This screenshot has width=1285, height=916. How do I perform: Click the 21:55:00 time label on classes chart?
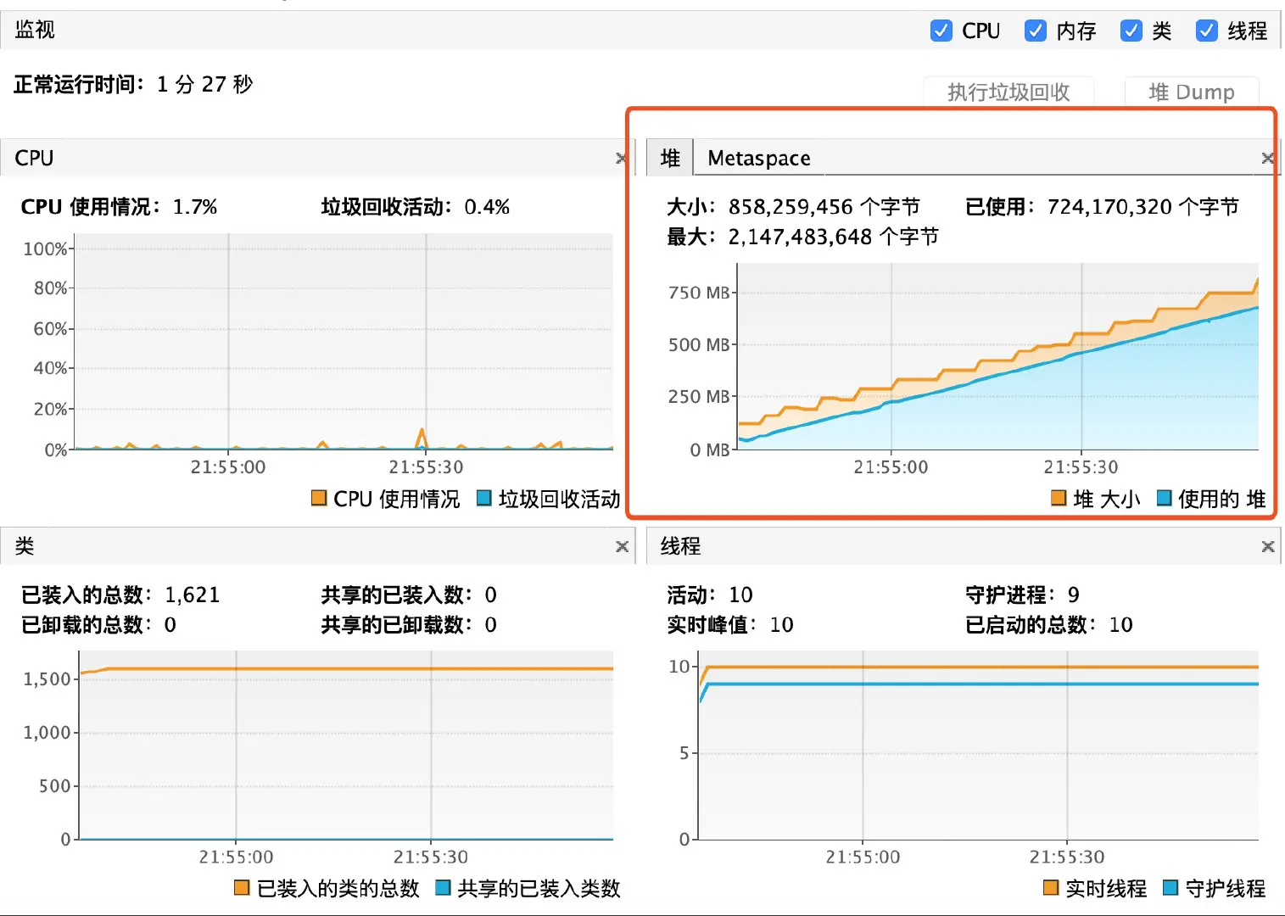[236, 857]
